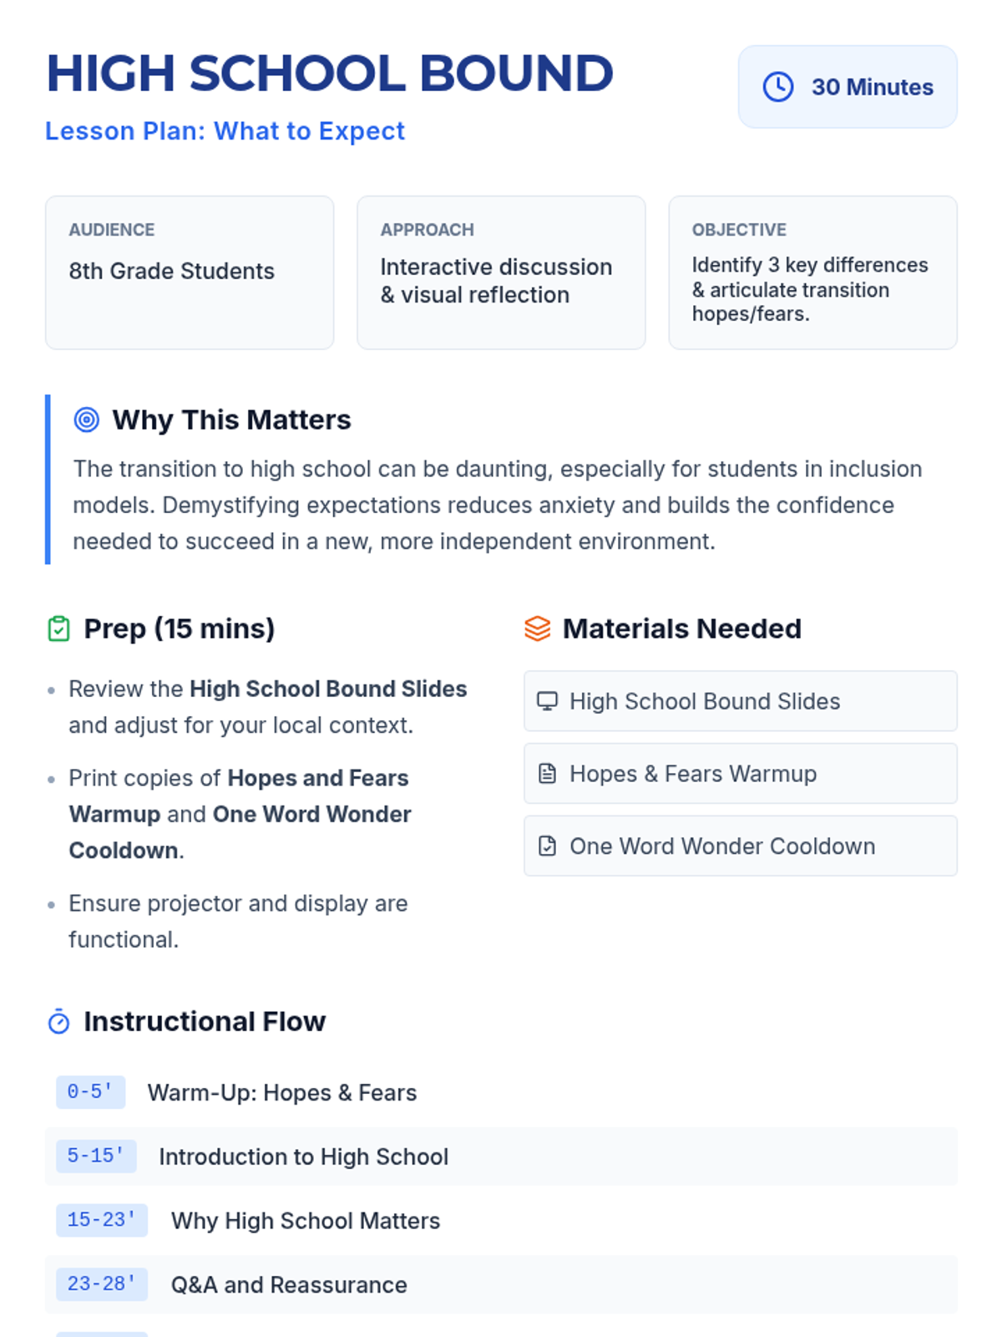Click the Introduction to High School row
Viewport: 1002px width, 1337px height.
point(303,1157)
